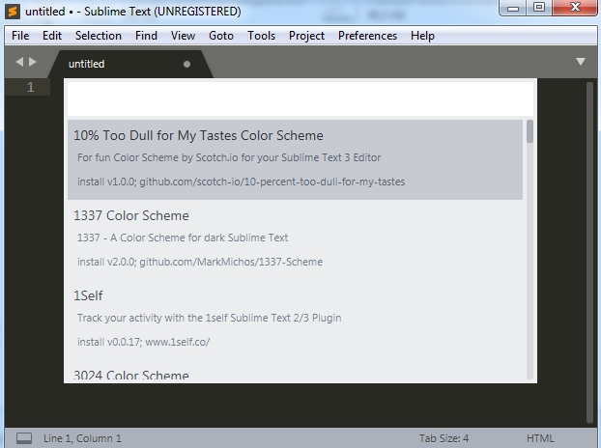Open the Selection menu

coord(99,36)
